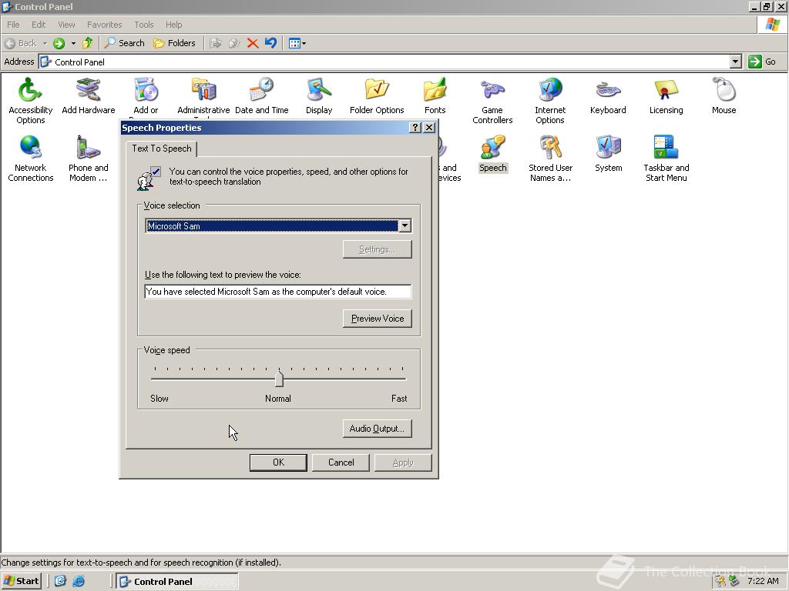Select the Text To Speech tab
The image size is (789, 591).
[x=162, y=149]
